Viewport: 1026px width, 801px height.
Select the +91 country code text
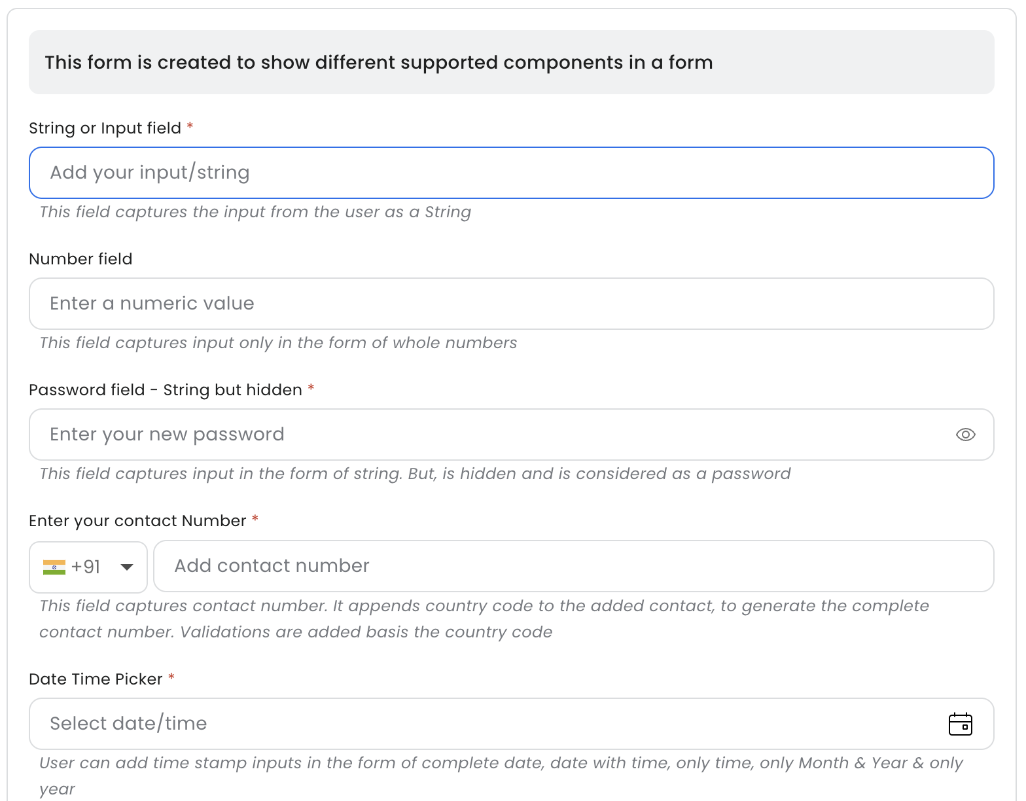(x=86, y=567)
